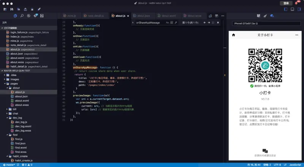
Task: Click the home icon in simulator
Action: [233, 35]
